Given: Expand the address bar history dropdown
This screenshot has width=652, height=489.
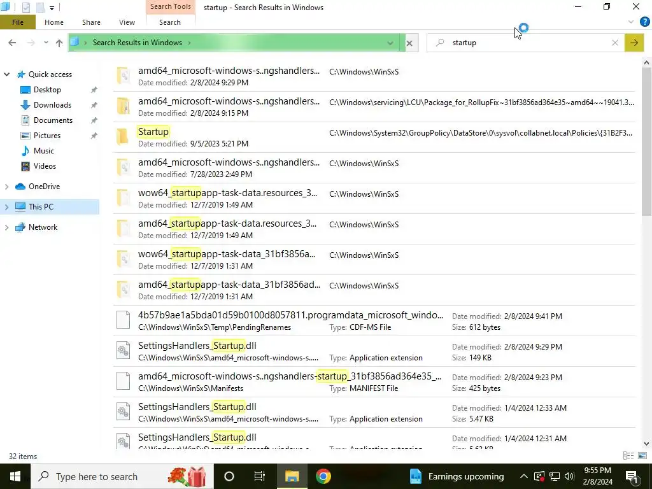Looking at the screenshot, I should 390,43.
